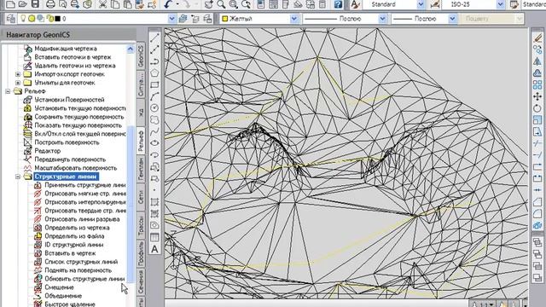This screenshot has height=307, width=546.
Task: Open the layer selection dropdown
Action: pos(171,19)
